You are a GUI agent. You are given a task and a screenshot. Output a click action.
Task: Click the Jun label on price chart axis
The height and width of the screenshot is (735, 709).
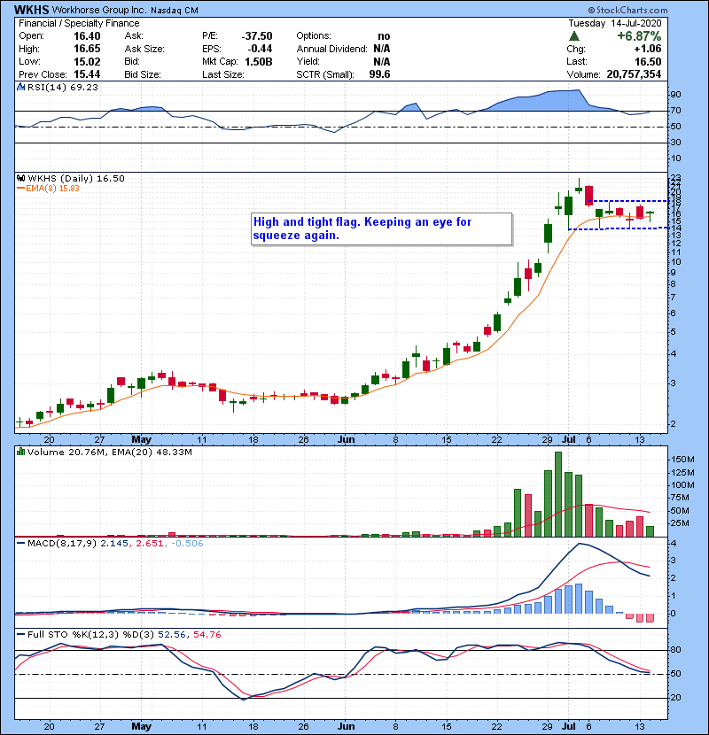pyautogui.click(x=346, y=440)
